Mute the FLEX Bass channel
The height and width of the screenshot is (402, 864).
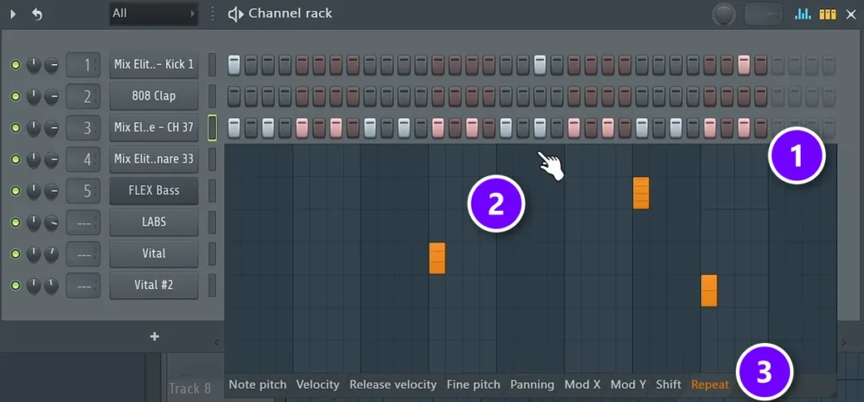(15, 190)
